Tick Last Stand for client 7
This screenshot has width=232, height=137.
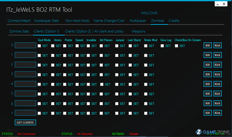(130, 113)
